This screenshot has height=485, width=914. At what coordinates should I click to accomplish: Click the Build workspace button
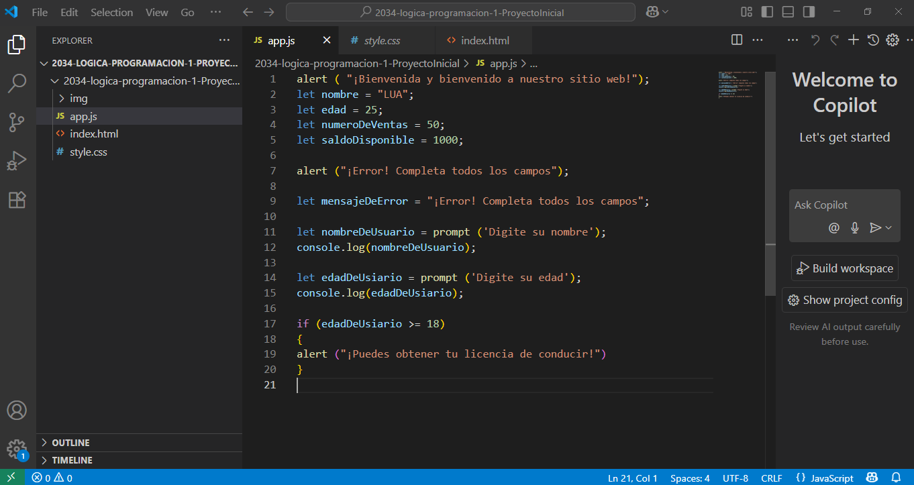tap(845, 268)
